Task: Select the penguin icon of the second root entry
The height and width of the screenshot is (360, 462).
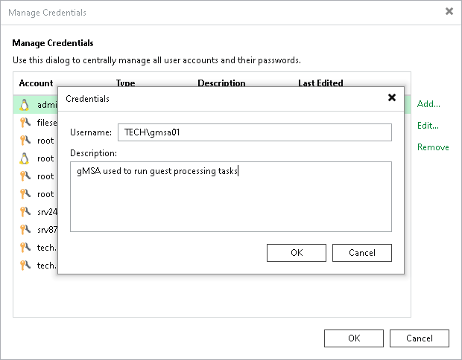Action: [24, 158]
